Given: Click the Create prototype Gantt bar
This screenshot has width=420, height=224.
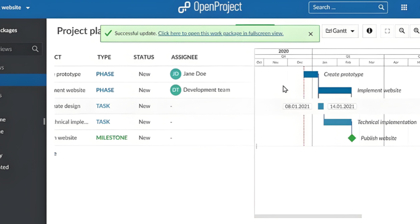Looking at the screenshot, I should (x=310, y=74).
